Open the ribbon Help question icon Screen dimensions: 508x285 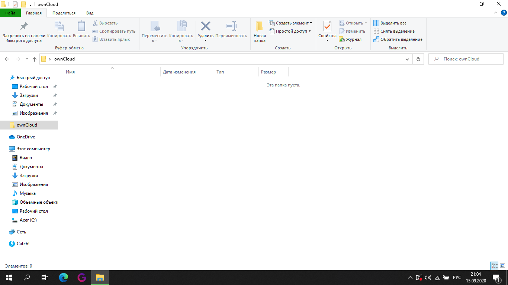(x=504, y=13)
